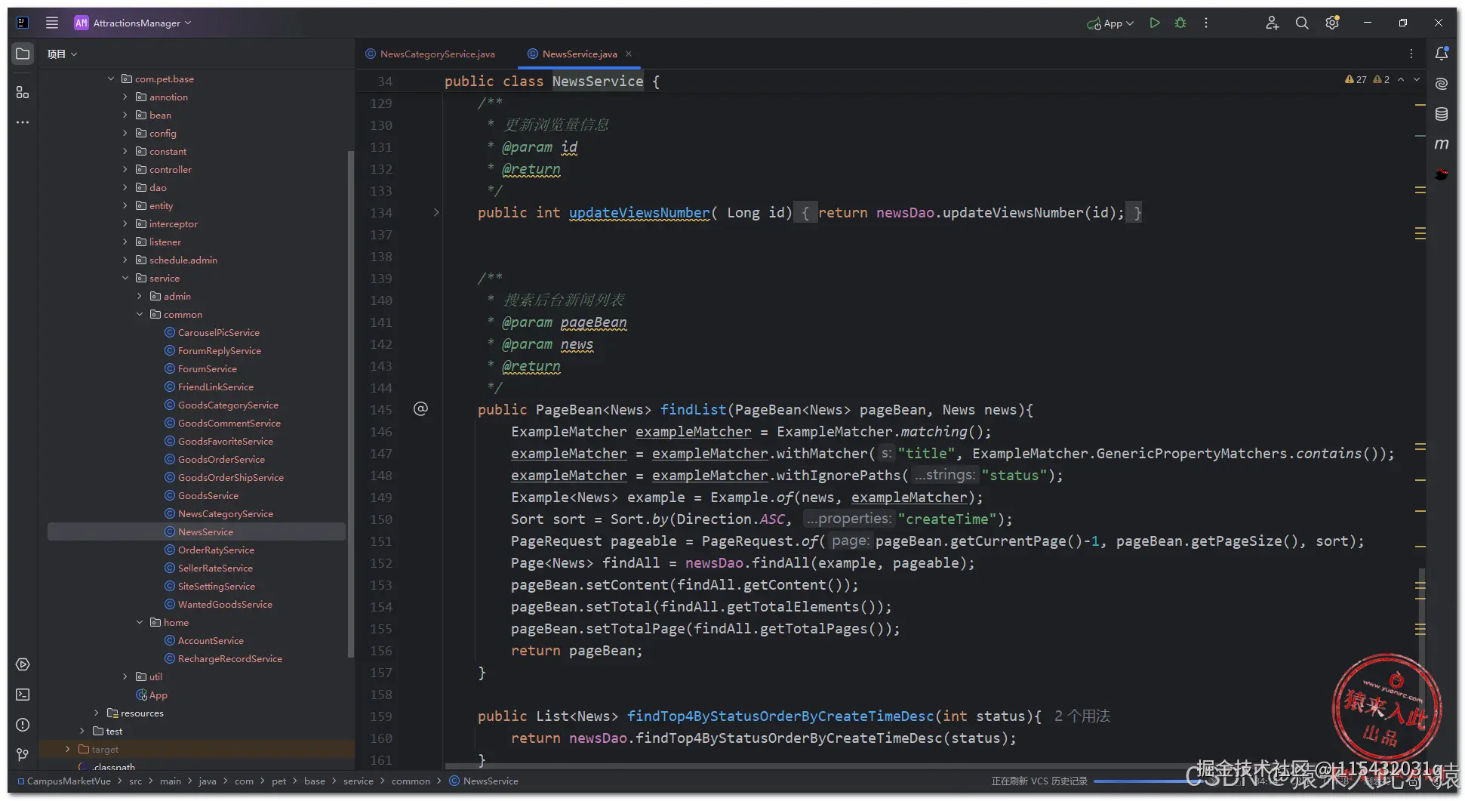Open the App run configuration dropdown
The height and width of the screenshot is (801, 1465).
coord(1110,23)
